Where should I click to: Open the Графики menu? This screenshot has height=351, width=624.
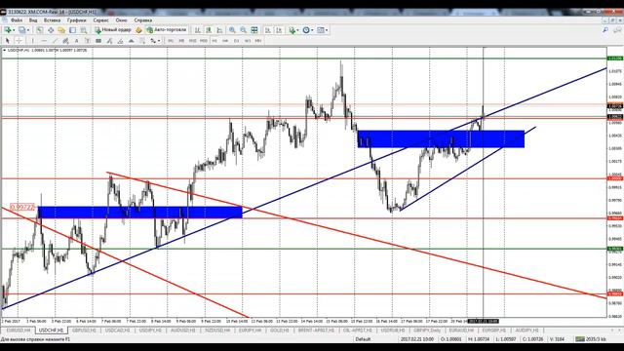[76, 19]
